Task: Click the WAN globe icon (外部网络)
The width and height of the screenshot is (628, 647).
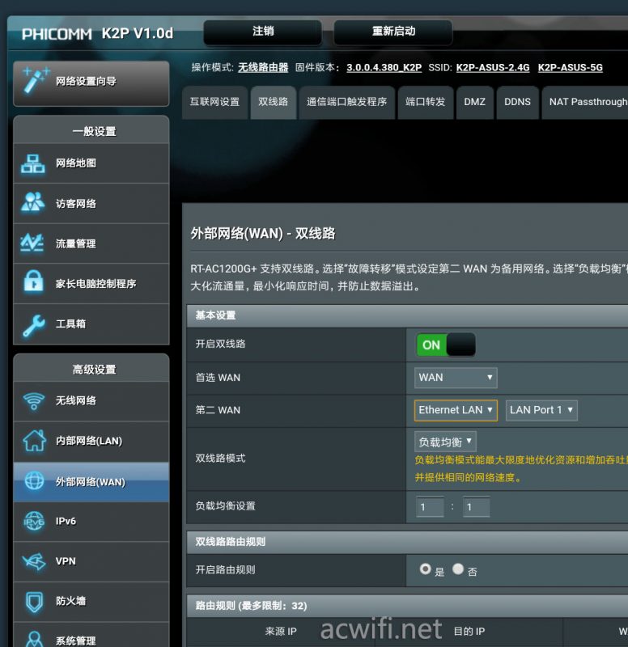Action: (34, 480)
